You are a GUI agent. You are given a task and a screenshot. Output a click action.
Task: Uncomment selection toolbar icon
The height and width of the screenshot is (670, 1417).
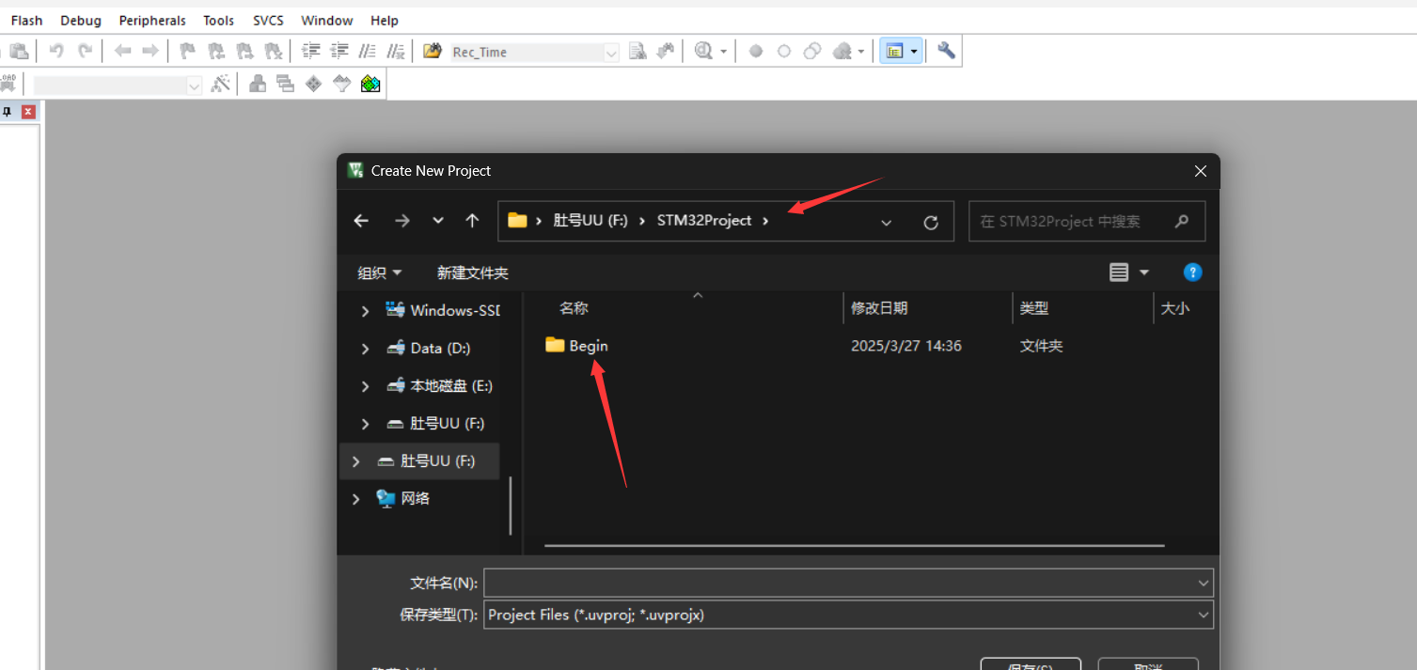tap(396, 51)
